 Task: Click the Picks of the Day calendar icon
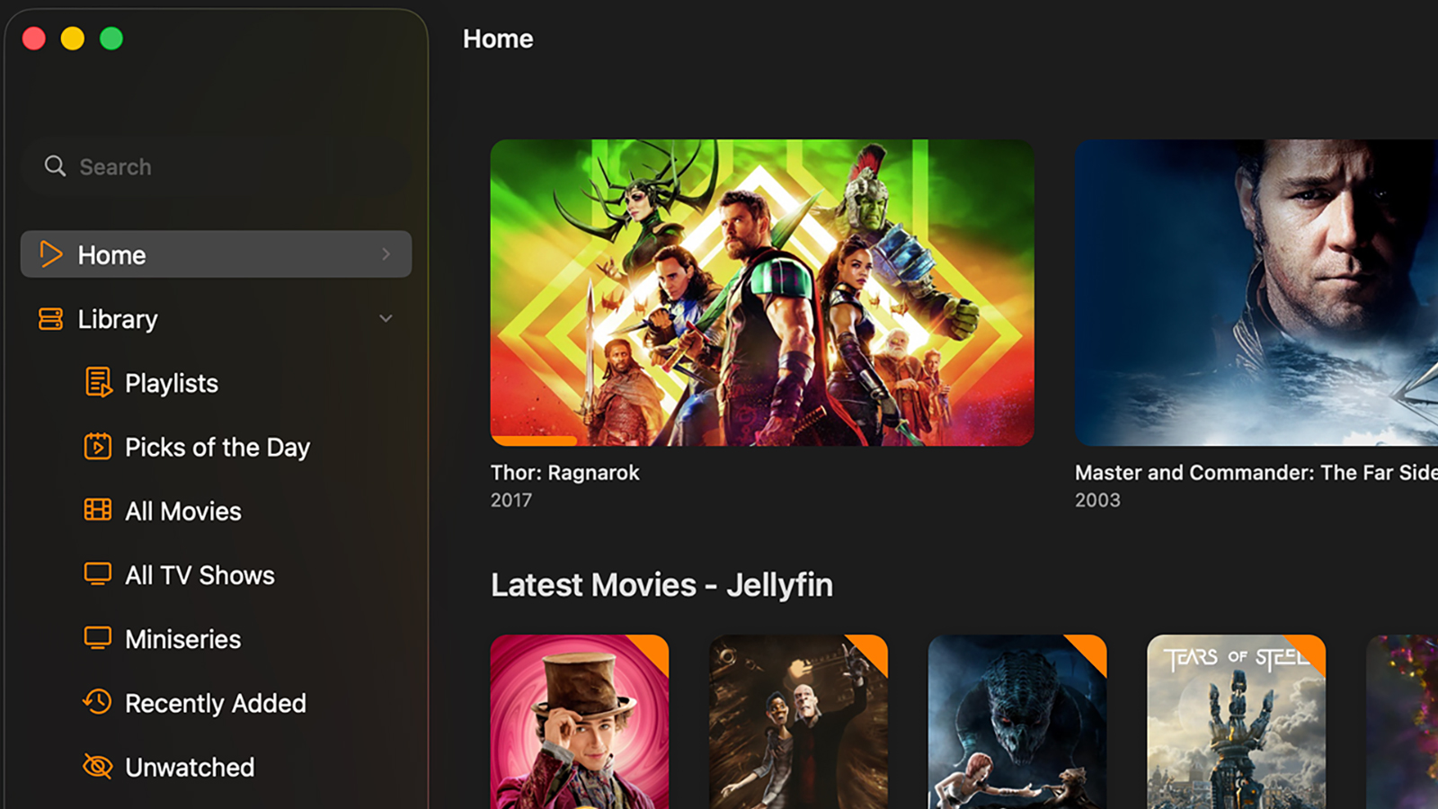click(98, 447)
